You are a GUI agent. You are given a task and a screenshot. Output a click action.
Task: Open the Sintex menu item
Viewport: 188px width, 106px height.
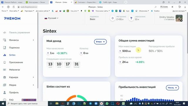click(12, 55)
